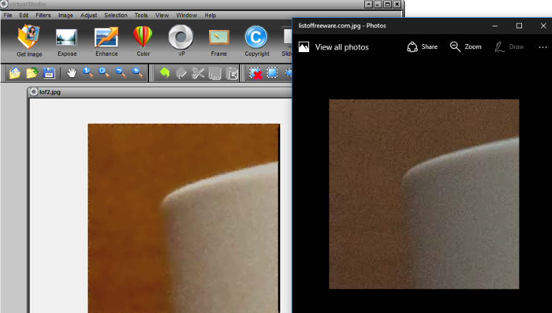Click the scissors cut icon

(x=198, y=73)
